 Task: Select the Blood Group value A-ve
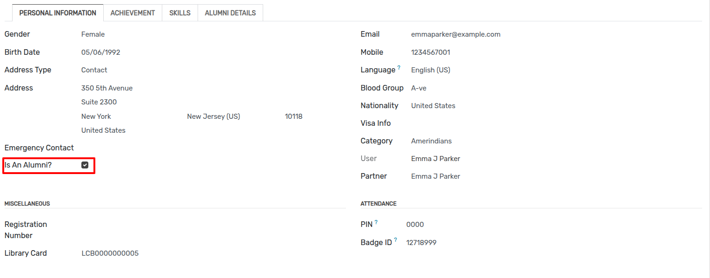pyautogui.click(x=419, y=88)
